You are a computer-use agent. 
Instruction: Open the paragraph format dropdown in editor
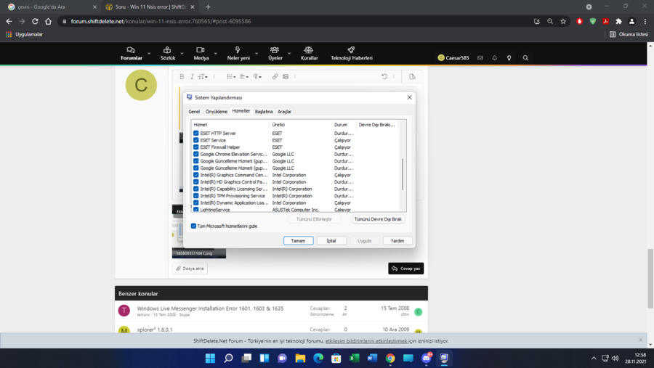tap(257, 77)
